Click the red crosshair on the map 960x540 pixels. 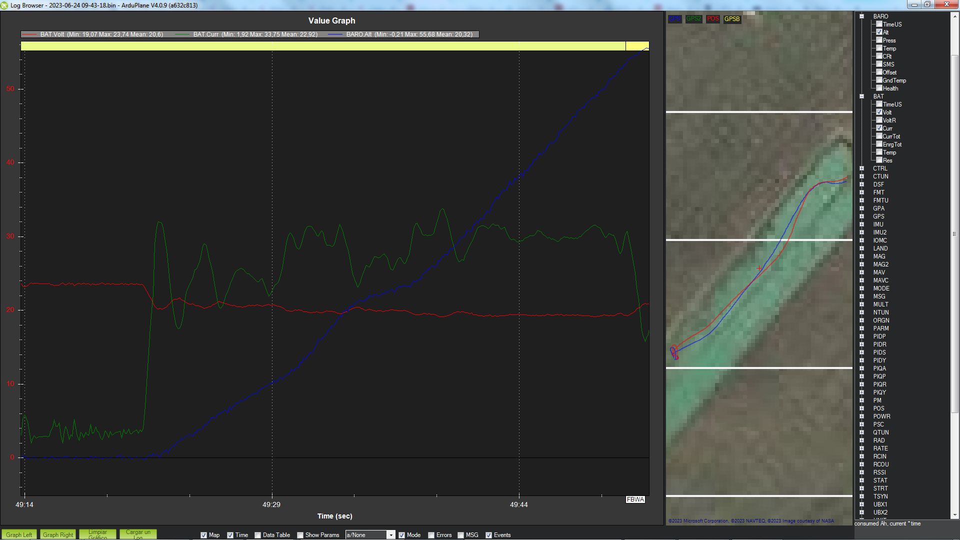pos(759,268)
